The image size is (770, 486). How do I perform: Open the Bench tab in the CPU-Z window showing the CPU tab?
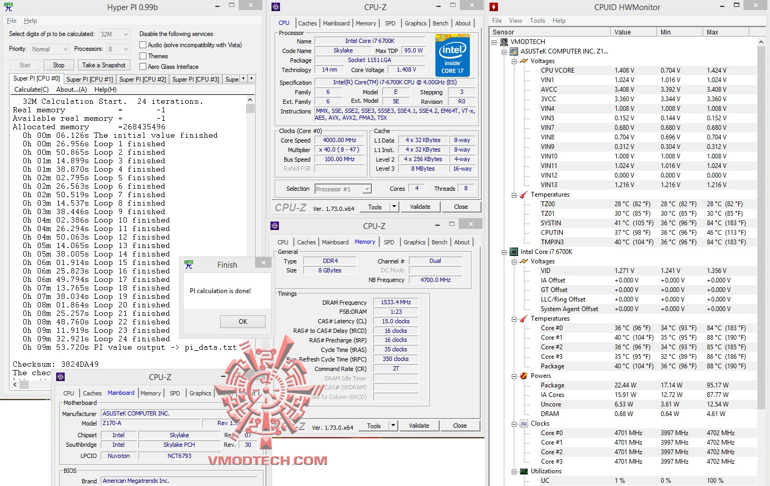tap(440, 23)
